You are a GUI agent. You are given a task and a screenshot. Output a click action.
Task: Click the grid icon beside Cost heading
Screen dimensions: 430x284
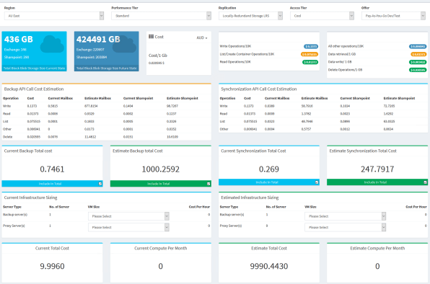click(x=151, y=37)
